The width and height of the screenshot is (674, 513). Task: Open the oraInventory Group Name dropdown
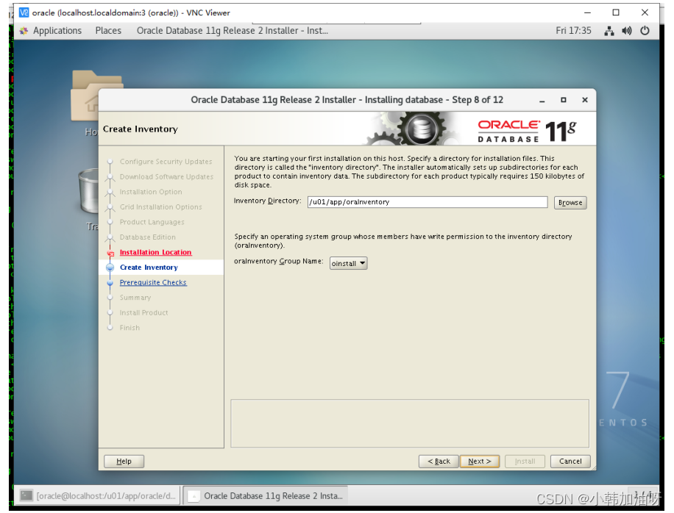coord(348,263)
